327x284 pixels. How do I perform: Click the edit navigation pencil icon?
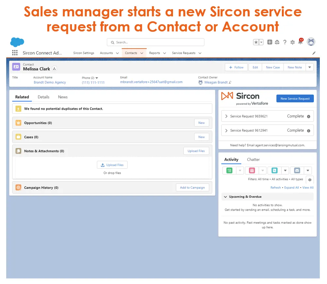point(314,53)
